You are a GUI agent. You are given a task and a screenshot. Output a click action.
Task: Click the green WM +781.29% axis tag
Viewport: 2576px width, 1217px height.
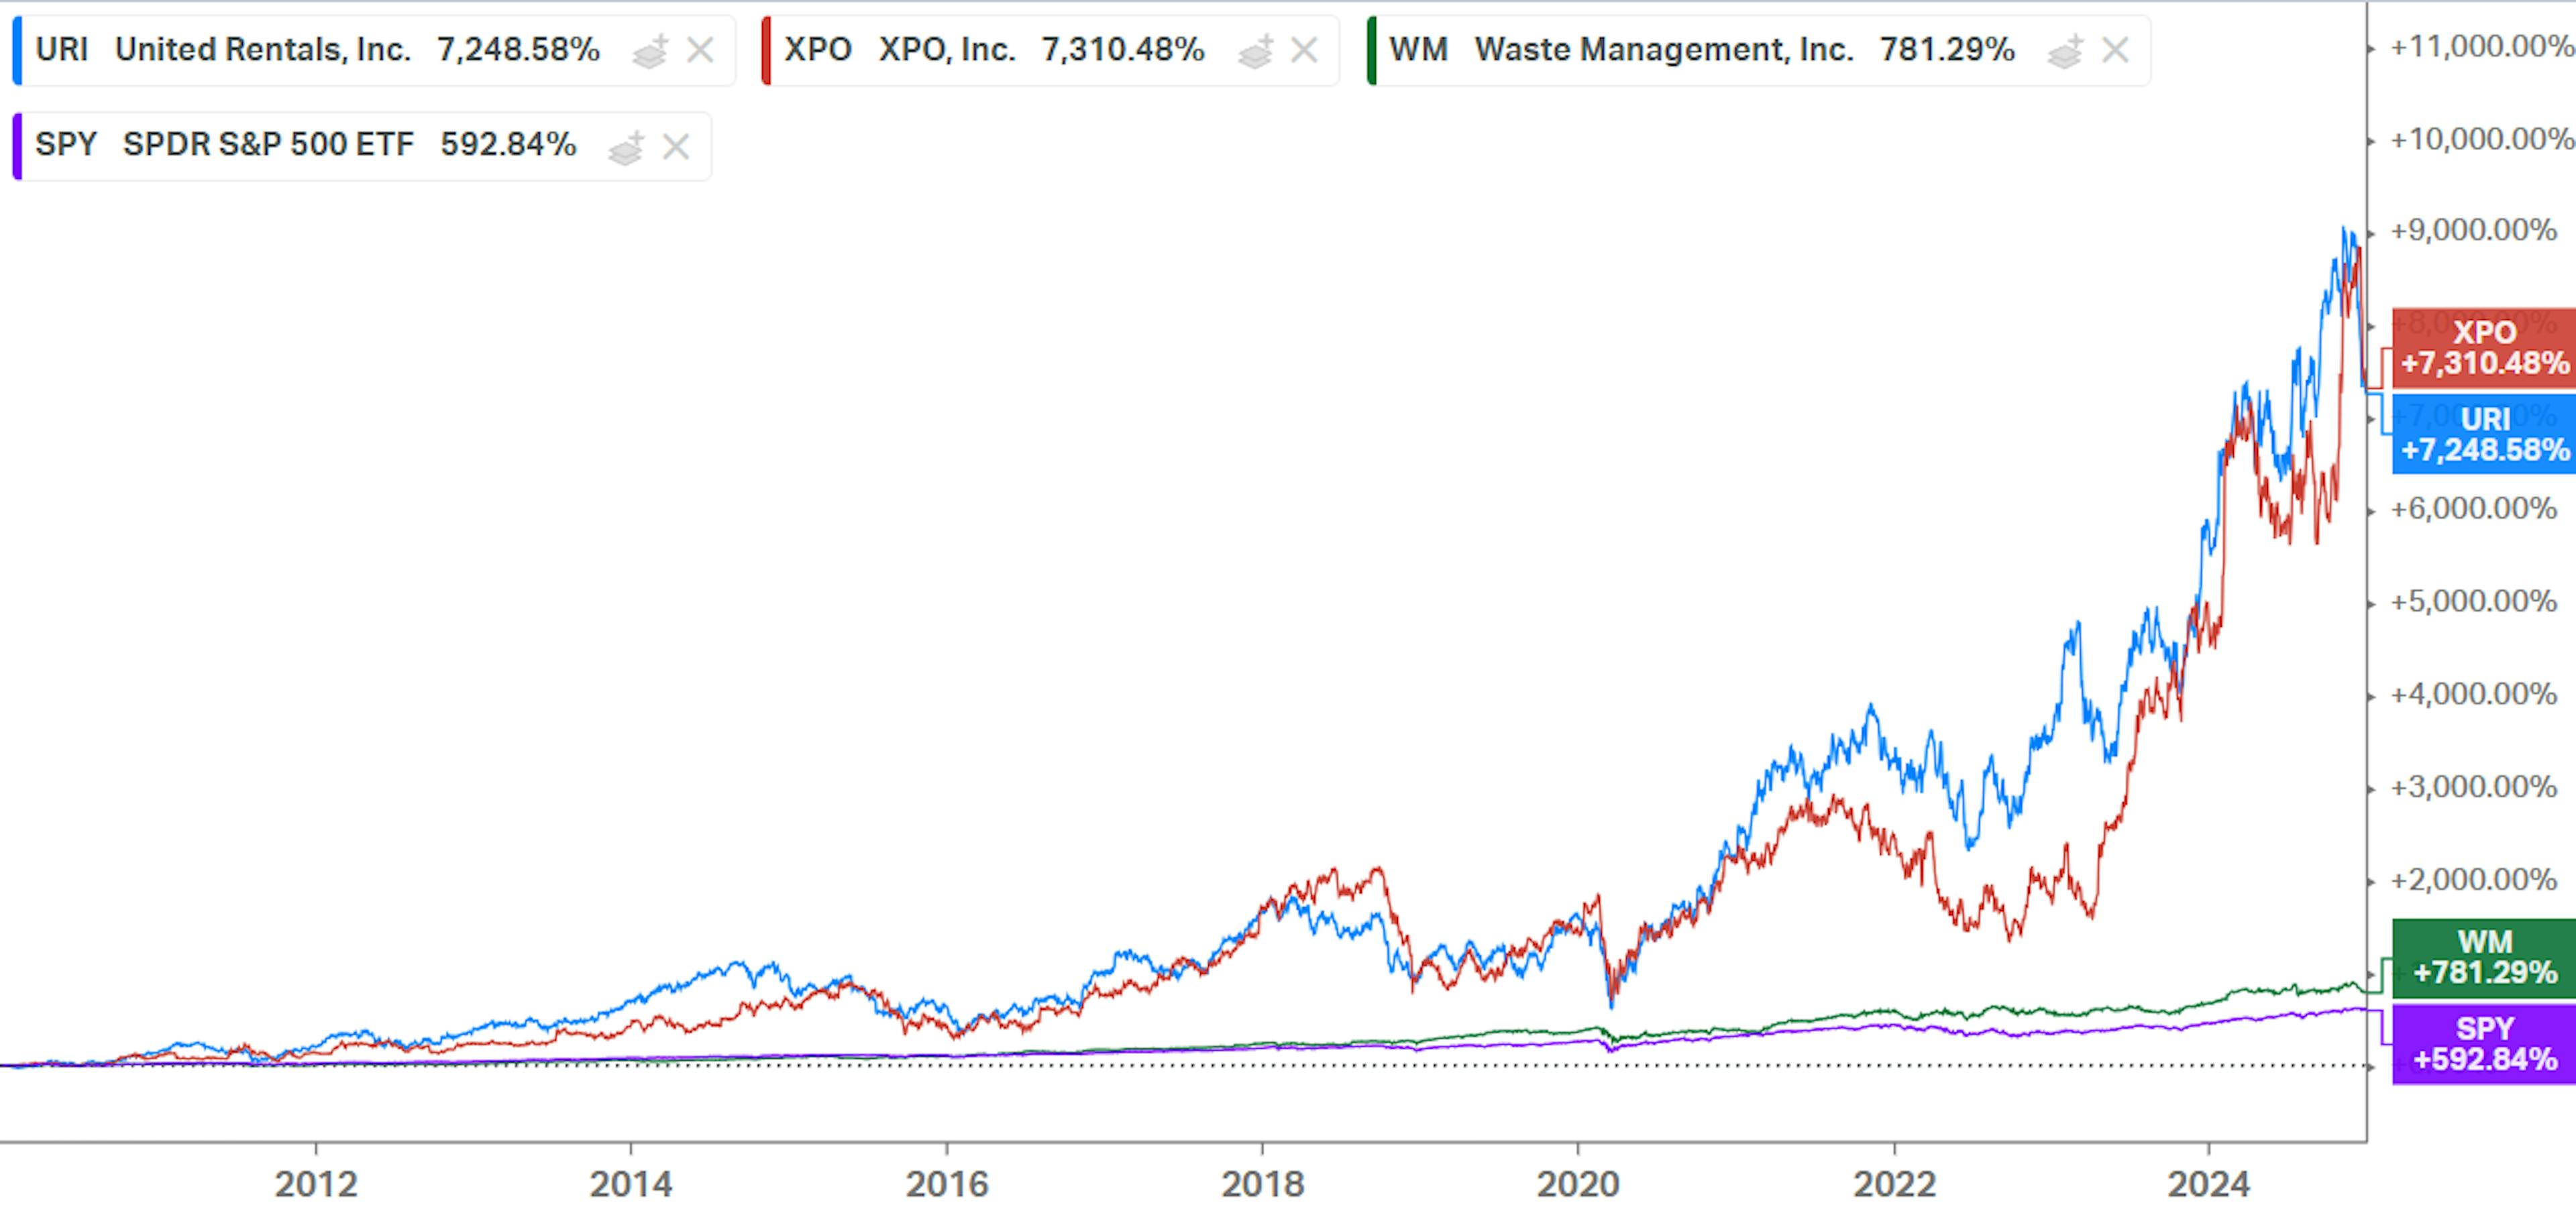pyautogui.click(x=2483, y=958)
